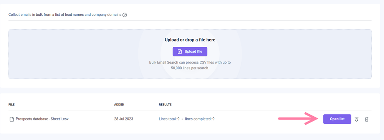
Task: Click the ADDED column header
Action: click(x=119, y=104)
